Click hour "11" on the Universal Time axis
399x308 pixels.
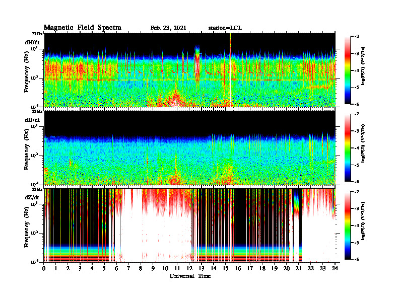pos(177,269)
